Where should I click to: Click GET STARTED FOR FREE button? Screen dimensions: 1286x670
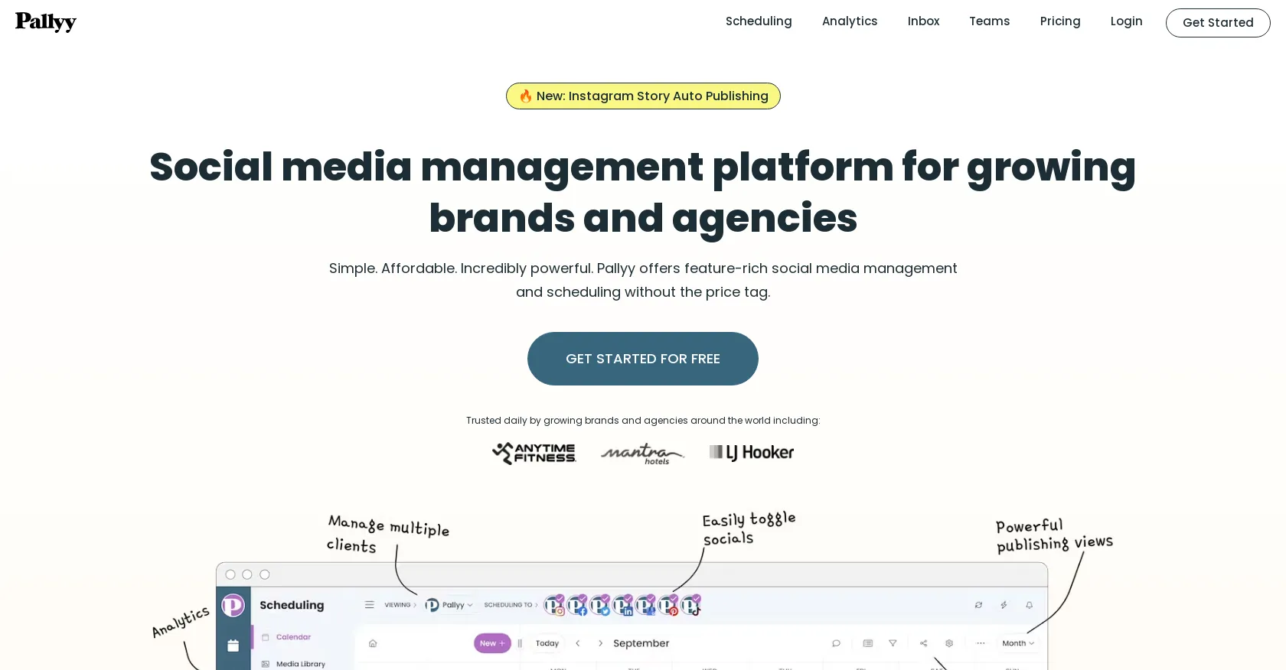(643, 359)
